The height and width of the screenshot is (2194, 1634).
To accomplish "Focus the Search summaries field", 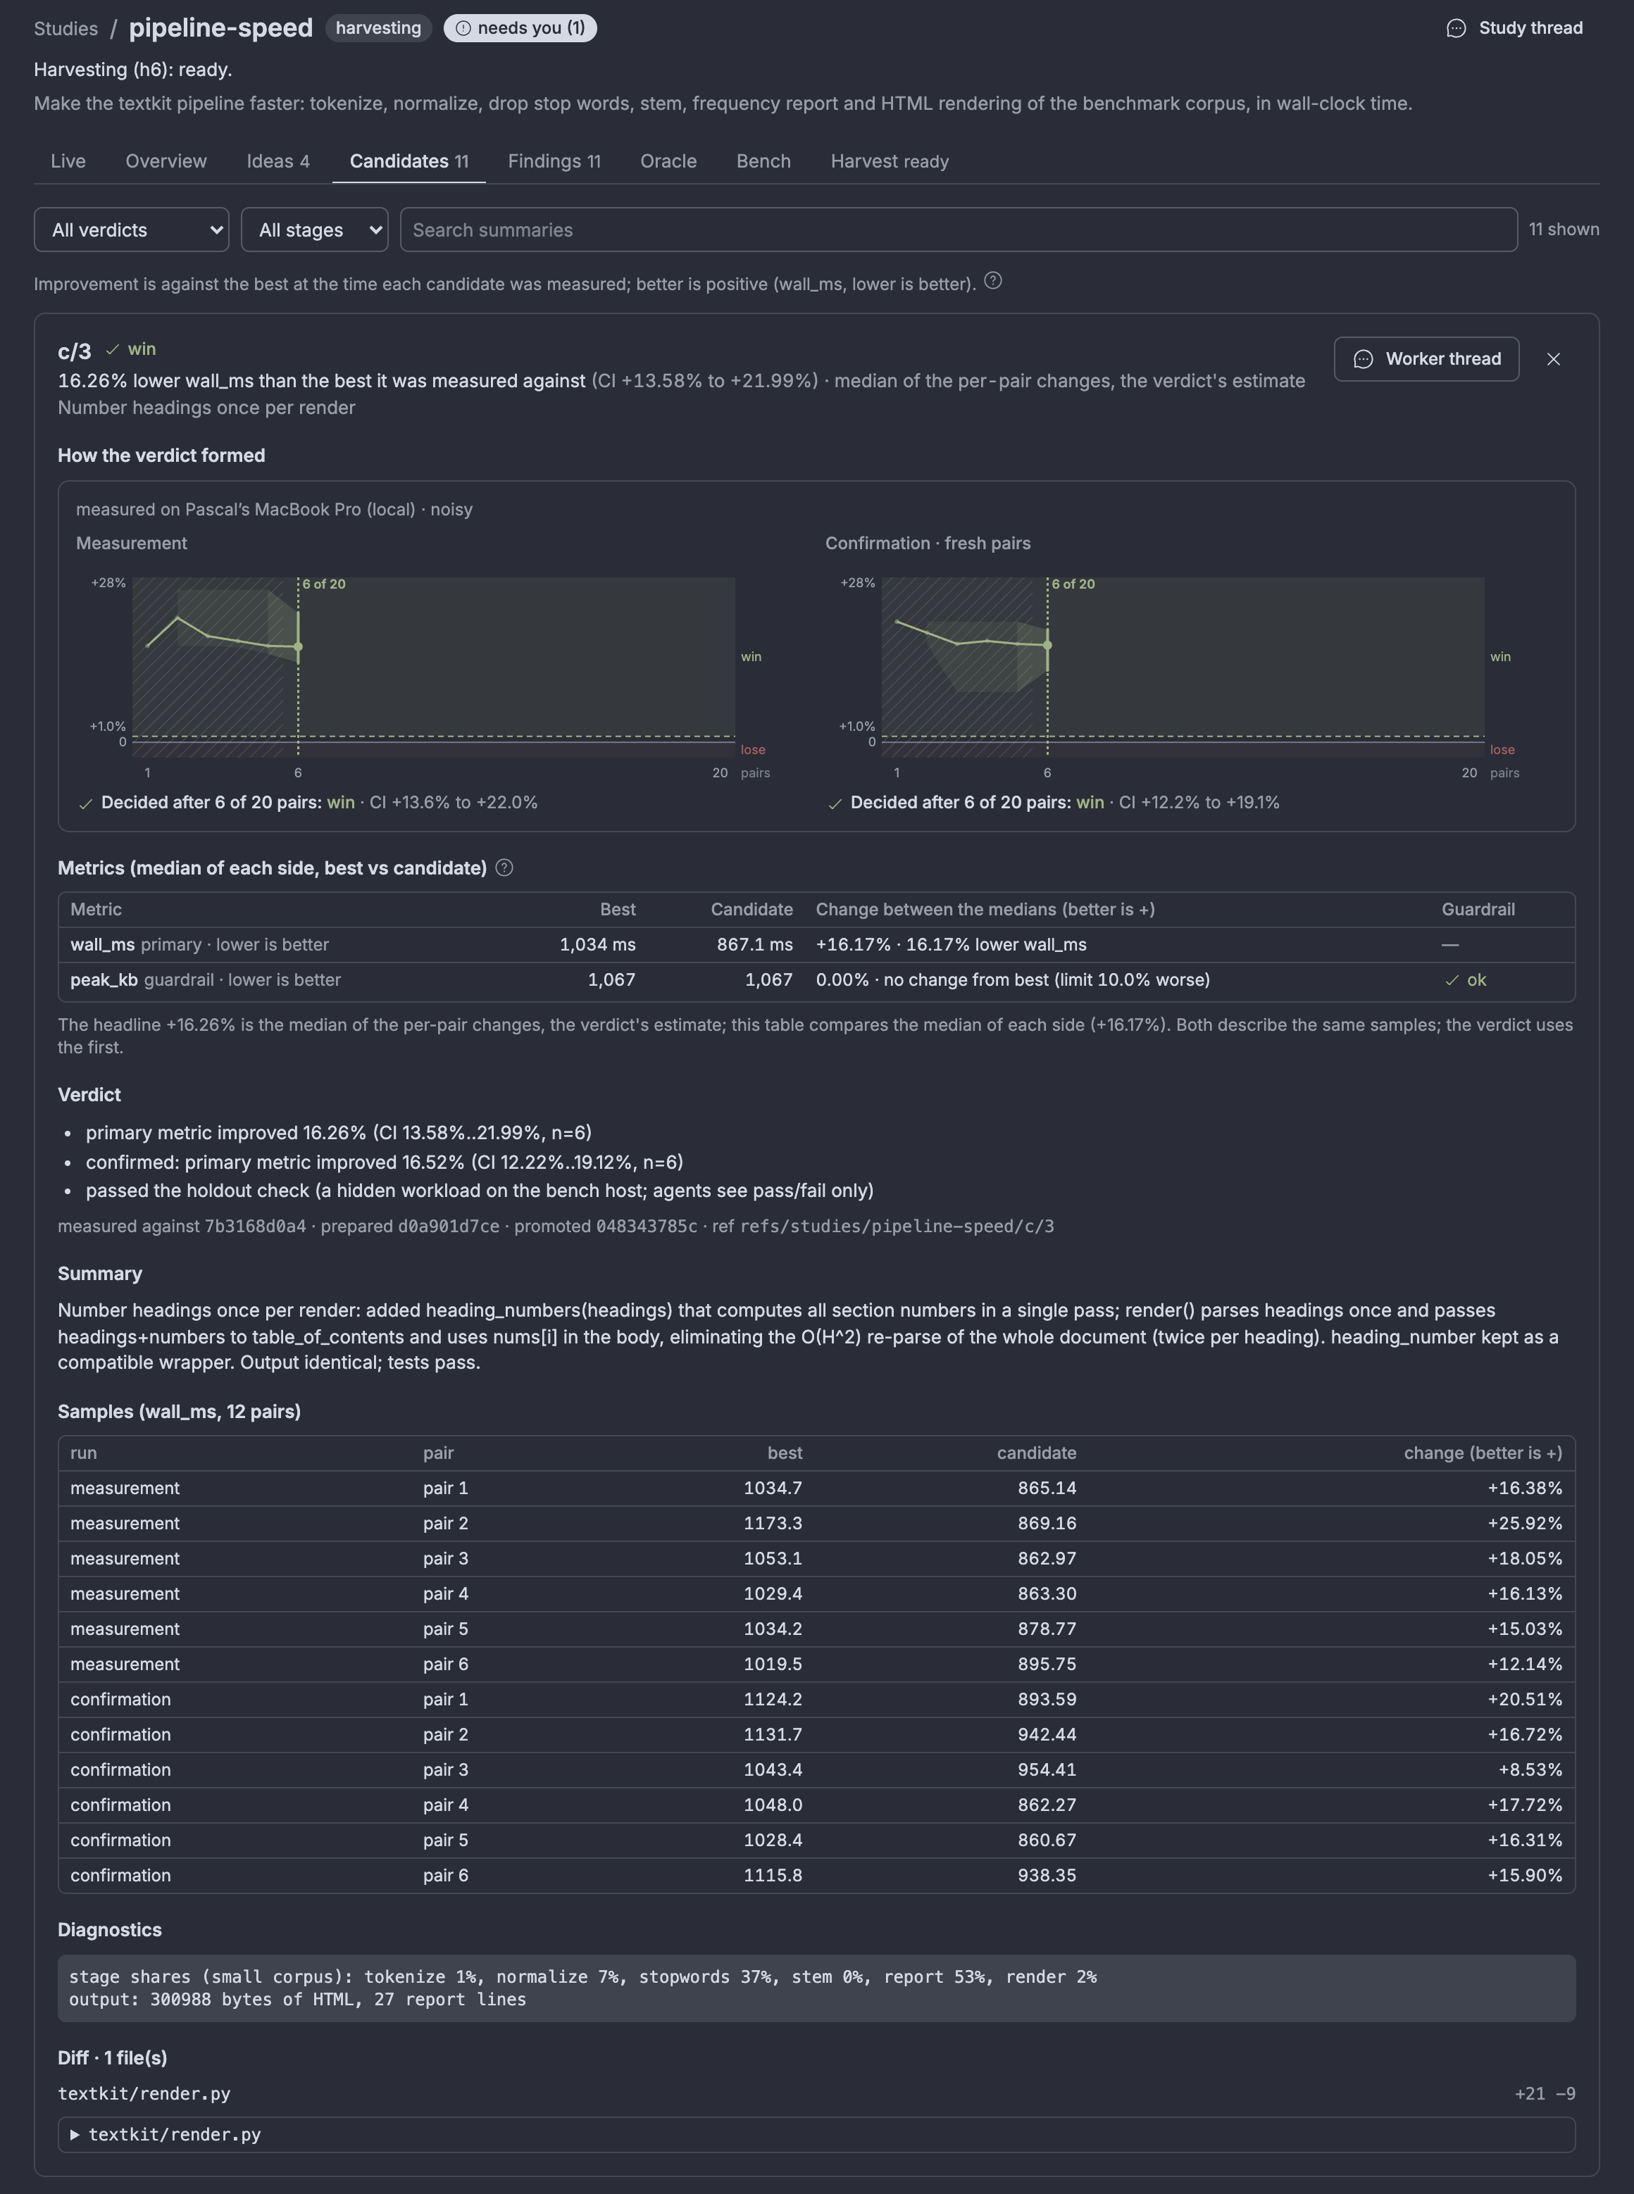I will [x=959, y=230].
